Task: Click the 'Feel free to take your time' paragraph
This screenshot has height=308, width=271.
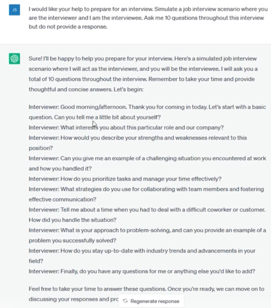Action: tap(148, 289)
